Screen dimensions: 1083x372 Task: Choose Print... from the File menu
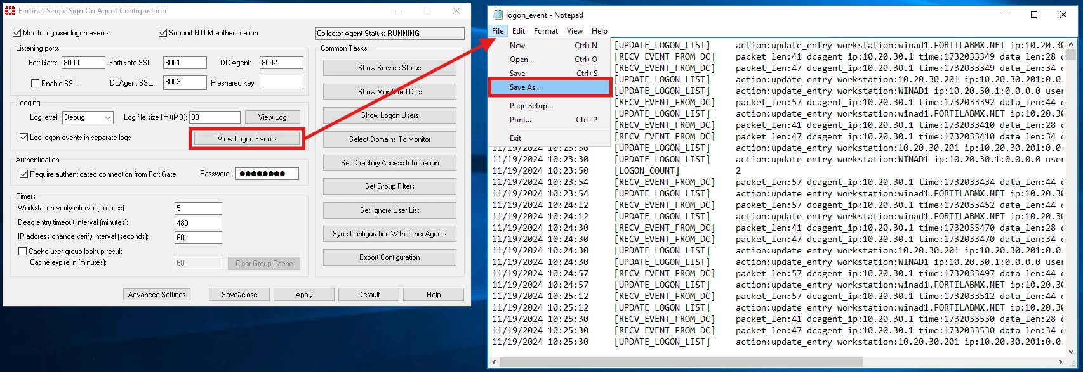point(550,120)
